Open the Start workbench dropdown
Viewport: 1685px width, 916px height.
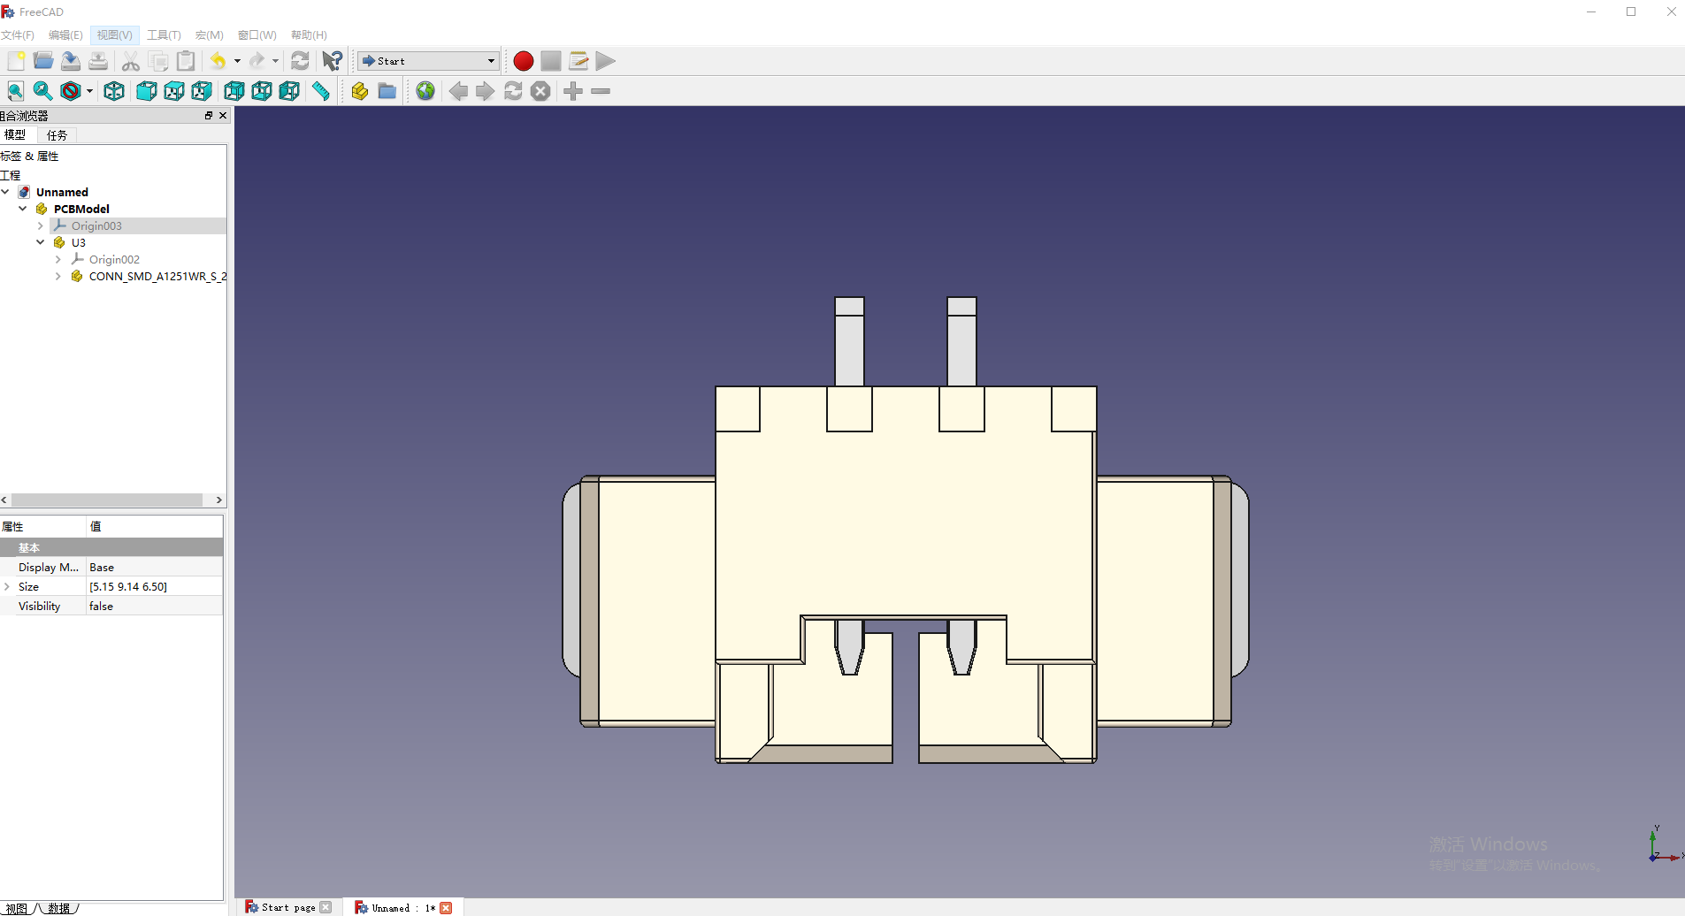pyautogui.click(x=428, y=61)
